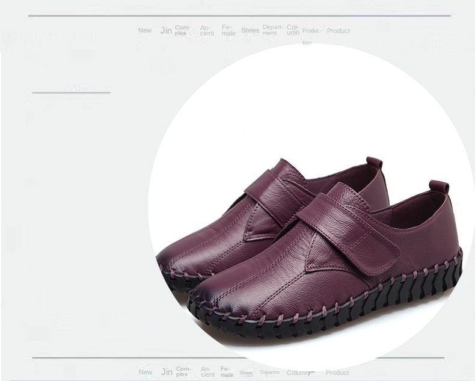Select 'Jin' in the bottom label row

pyautogui.click(x=167, y=372)
